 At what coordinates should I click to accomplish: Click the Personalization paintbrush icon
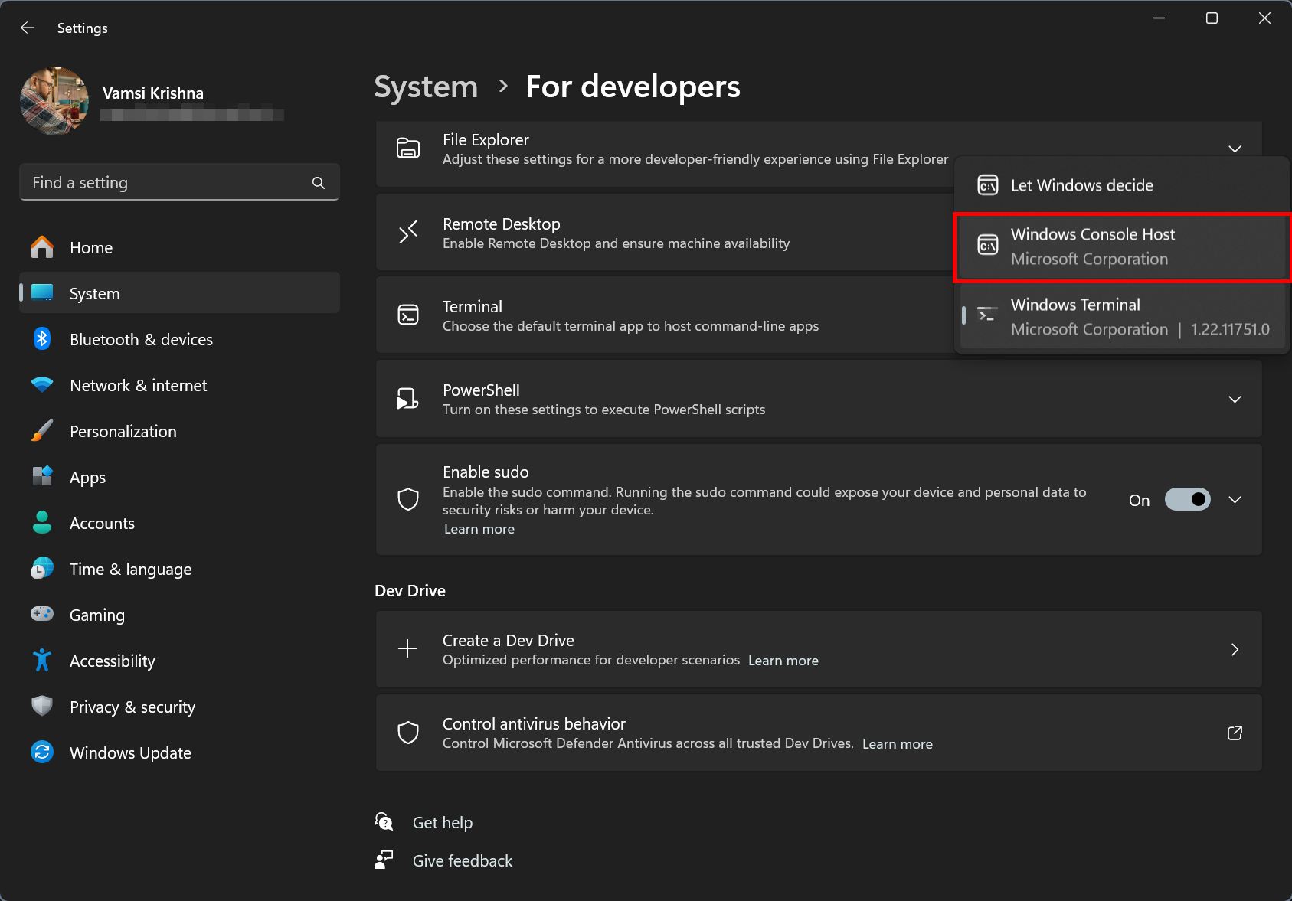pyautogui.click(x=42, y=431)
